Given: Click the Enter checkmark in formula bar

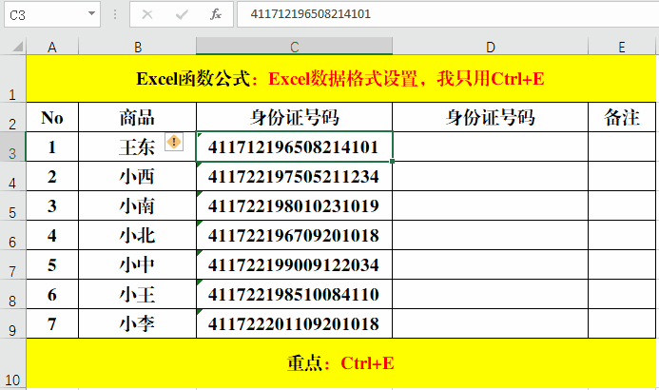Looking at the screenshot, I should [182, 14].
